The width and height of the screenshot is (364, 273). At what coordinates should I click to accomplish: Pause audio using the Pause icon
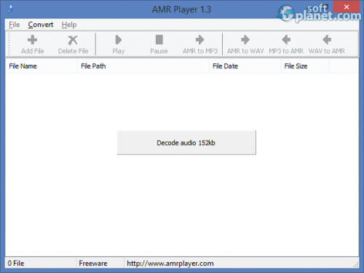pyautogui.click(x=159, y=40)
